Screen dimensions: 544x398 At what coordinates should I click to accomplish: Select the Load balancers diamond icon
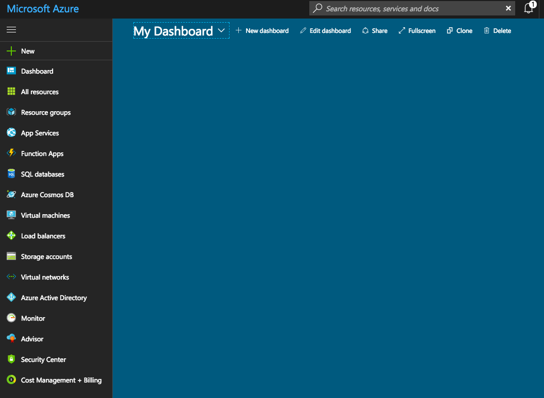[x=11, y=236]
